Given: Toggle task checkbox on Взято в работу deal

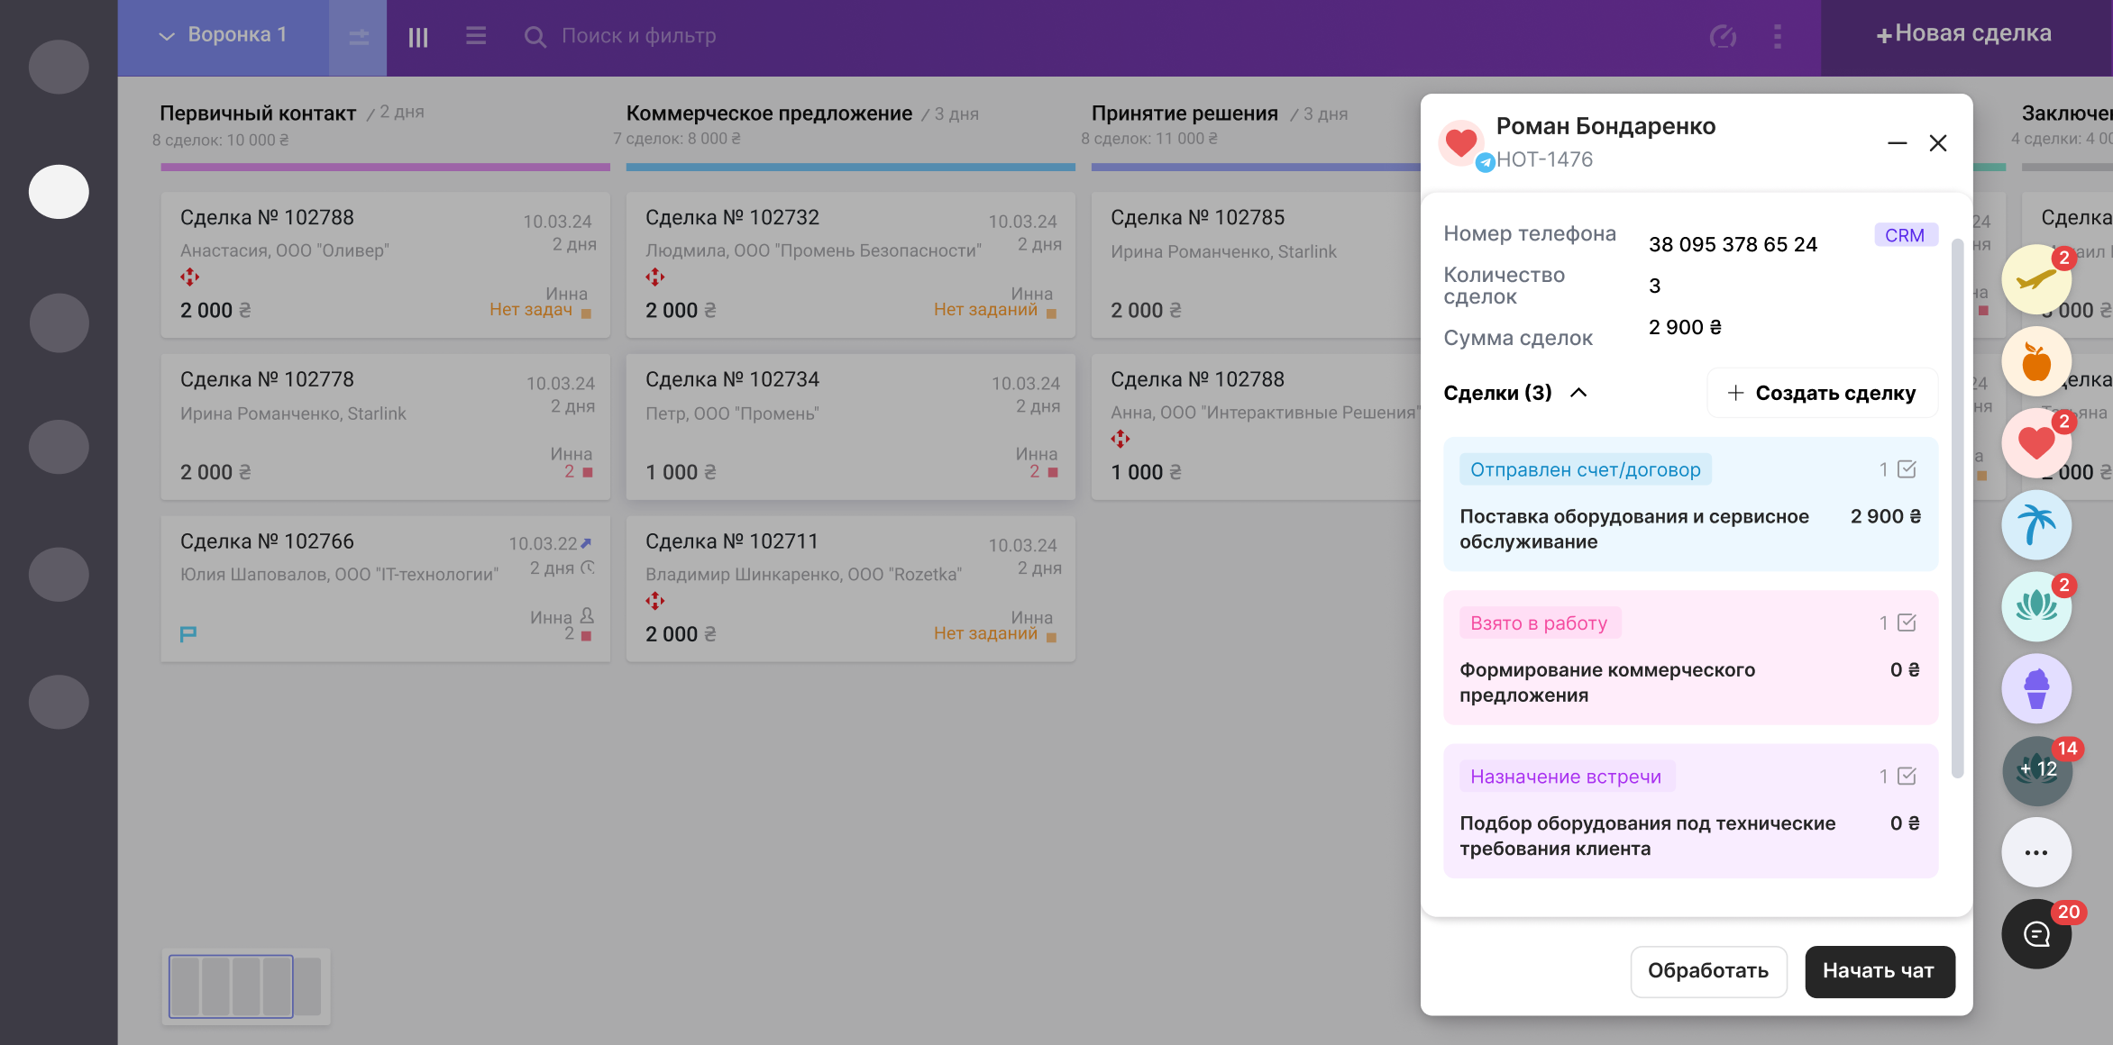Looking at the screenshot, I should (1907, 622).
